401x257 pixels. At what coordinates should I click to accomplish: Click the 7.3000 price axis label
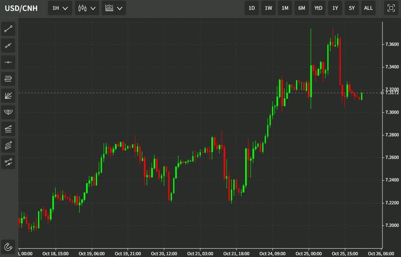392,112
